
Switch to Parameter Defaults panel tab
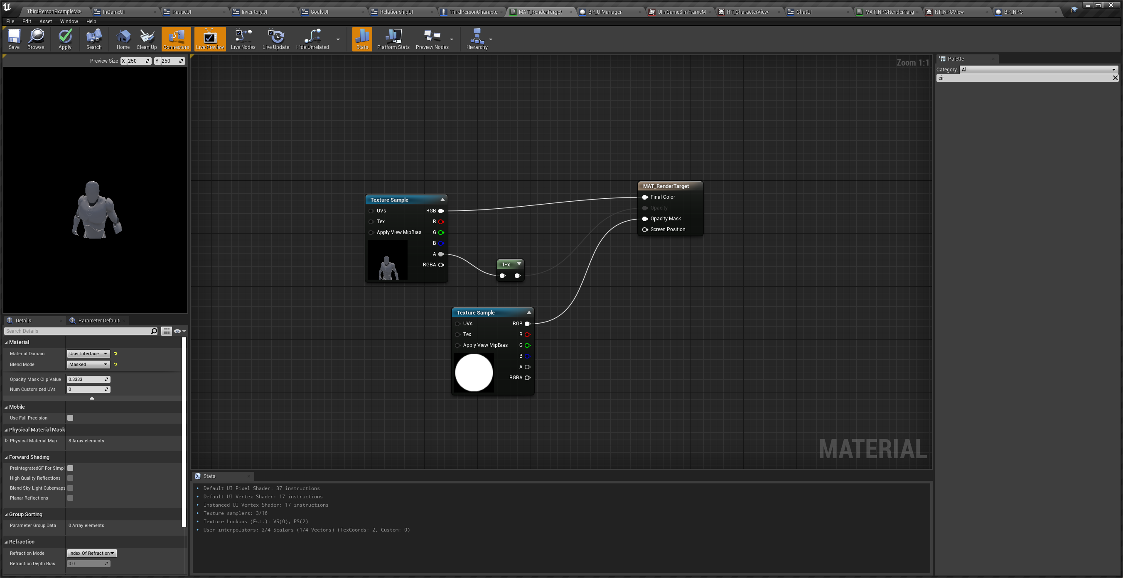click(98, 320)
